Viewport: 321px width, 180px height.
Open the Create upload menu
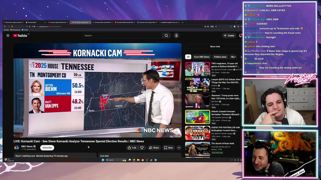click(229, 35)
